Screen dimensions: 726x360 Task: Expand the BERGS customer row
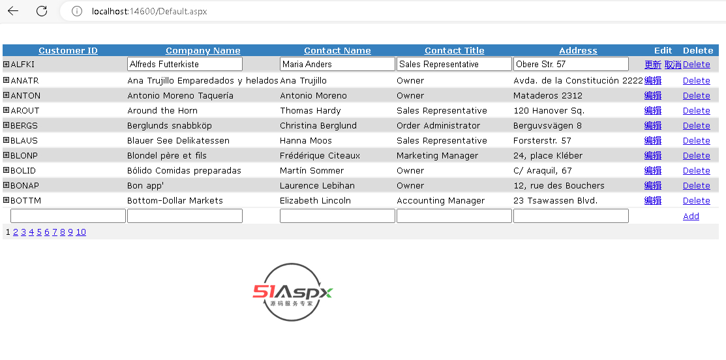coord(6,125)
